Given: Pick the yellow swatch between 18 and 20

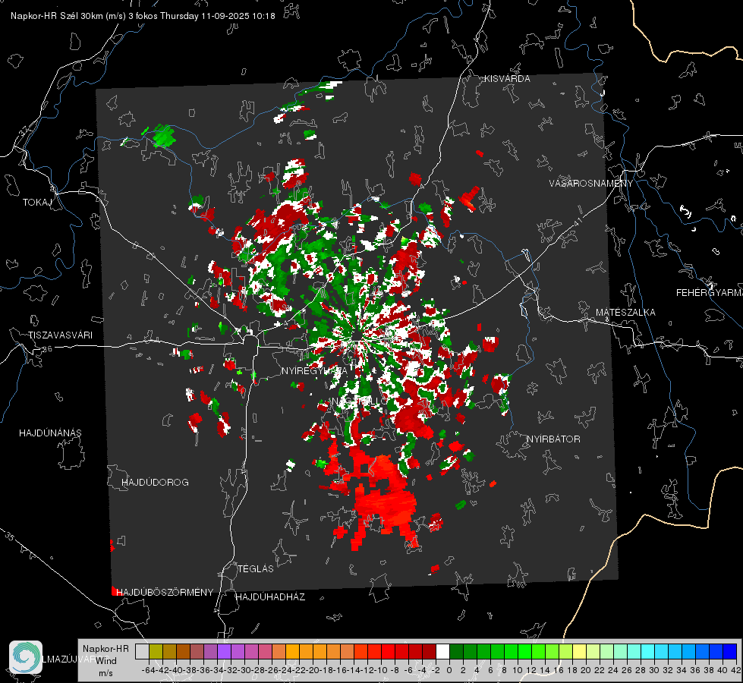Looking at the screenshot, I should point(579,651).
